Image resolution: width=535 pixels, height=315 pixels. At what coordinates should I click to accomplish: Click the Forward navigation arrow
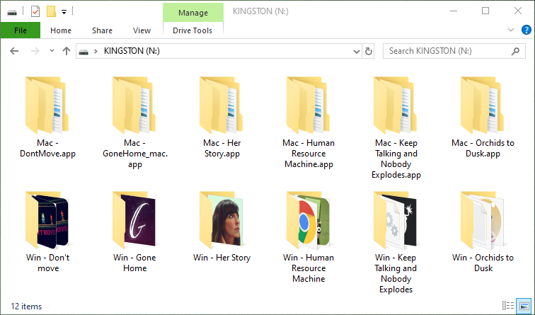[35, 51]
